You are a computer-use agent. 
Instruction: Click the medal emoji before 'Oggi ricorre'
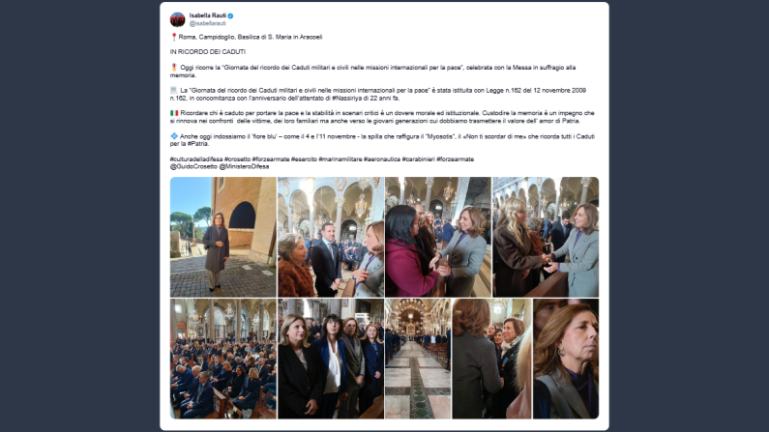point(173,67)
